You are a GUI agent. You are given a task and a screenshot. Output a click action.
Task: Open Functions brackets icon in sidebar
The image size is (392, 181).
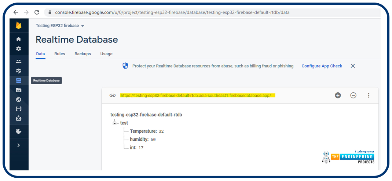pos(19,109)
